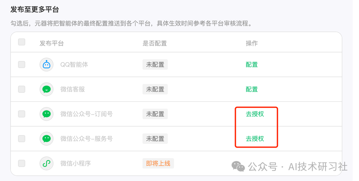Viewport: 359px width, 181px height.
Task: Click the 微信小程序 mini program icon
Action: coord(47,163)
